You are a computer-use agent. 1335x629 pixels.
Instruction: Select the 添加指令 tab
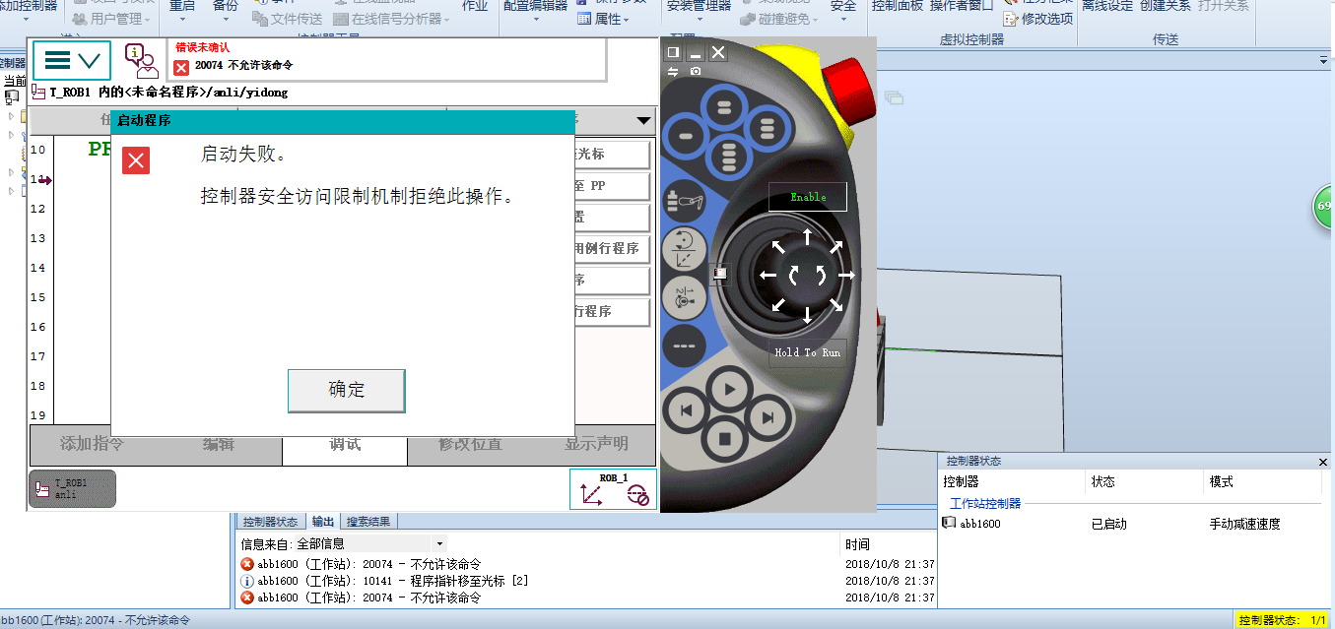[x=93, y=444]
